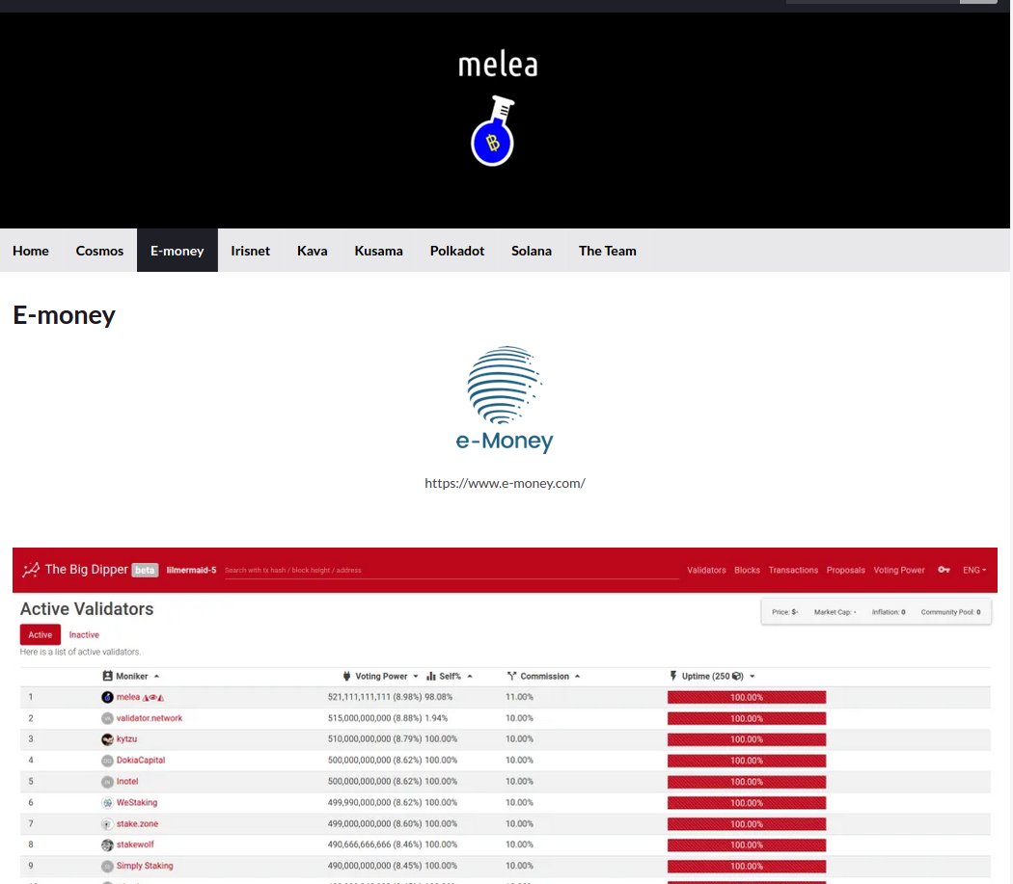Screen dimensions: 1013x884
Task: Click the lilmermaid-5 chain label
Action: click(x=191, y=570)
